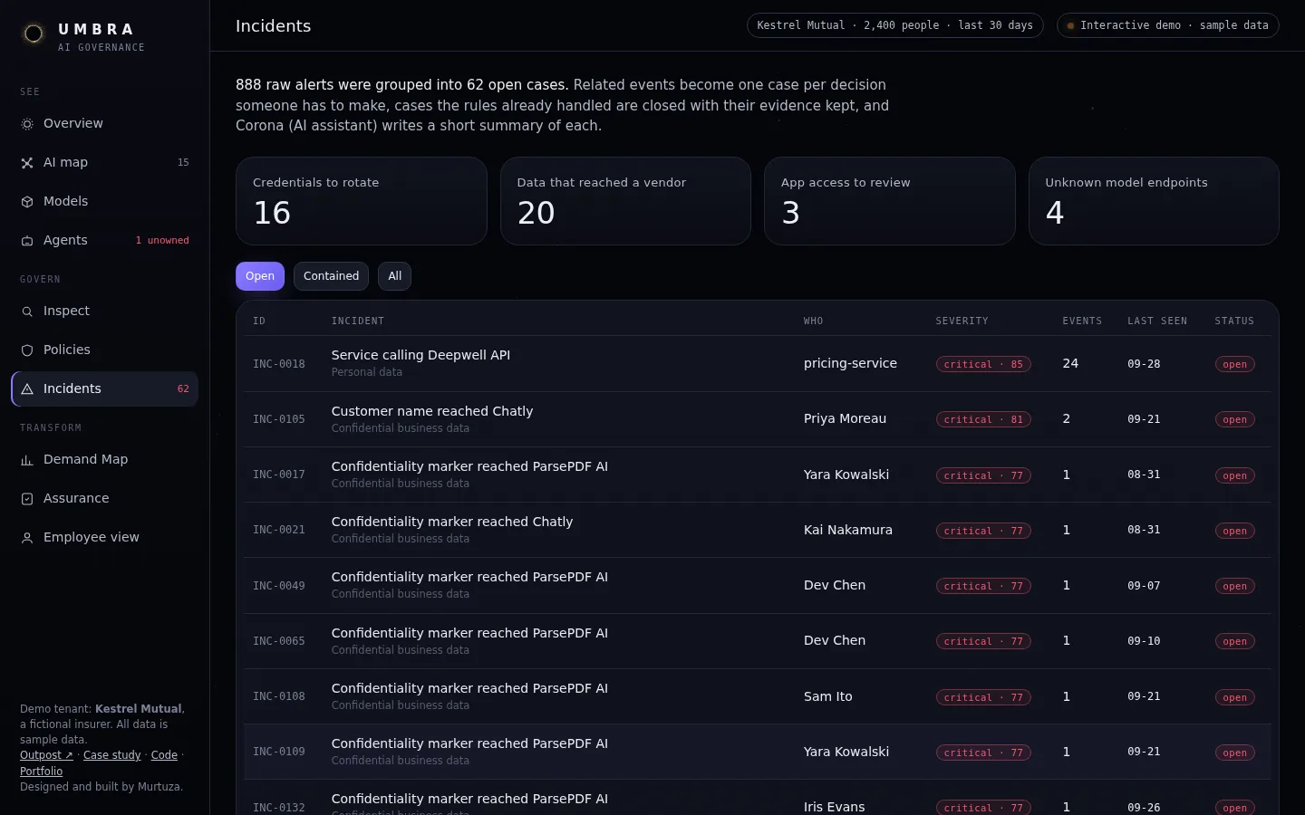The width and height of the screenshot is (1305, 815).
Task: Show All incidents filter
Action: point(394,276)
